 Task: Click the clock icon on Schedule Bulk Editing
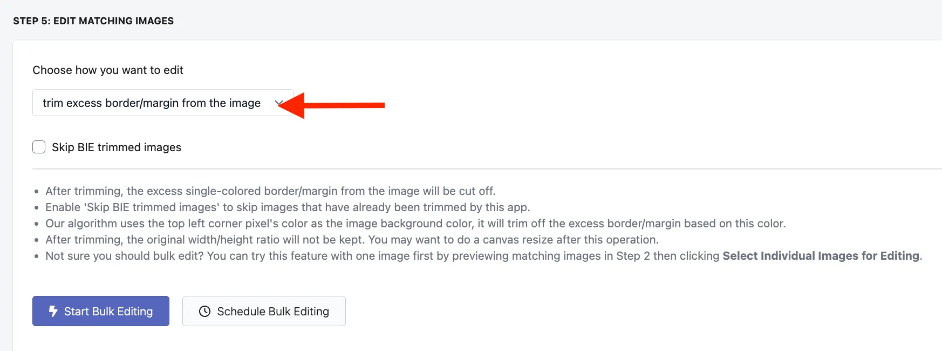click(204, 311)
